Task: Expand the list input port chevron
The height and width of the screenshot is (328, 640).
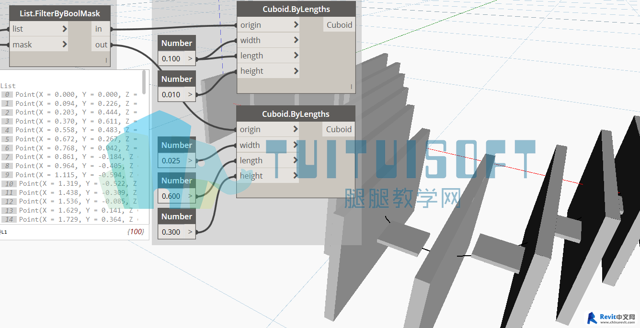Action: [65, 29]
